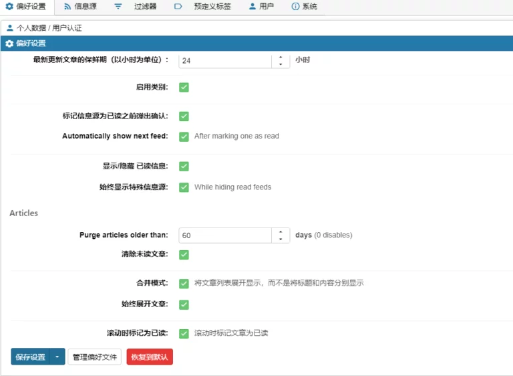Click the label icon beside 预定义标签

tap(178, 7)
